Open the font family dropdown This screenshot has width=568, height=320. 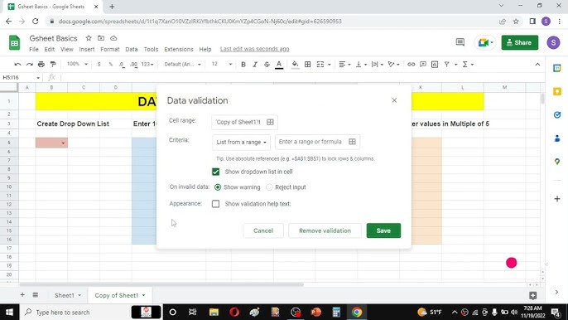182,64
